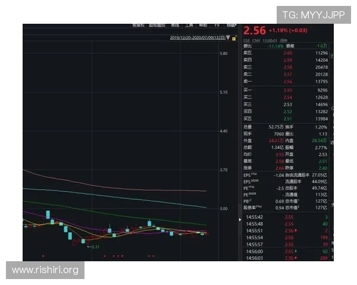Image resolution: width=357 pixels, height=285 pixels.
Task: Click the PB value 0.69
Action: pos(280,201)
